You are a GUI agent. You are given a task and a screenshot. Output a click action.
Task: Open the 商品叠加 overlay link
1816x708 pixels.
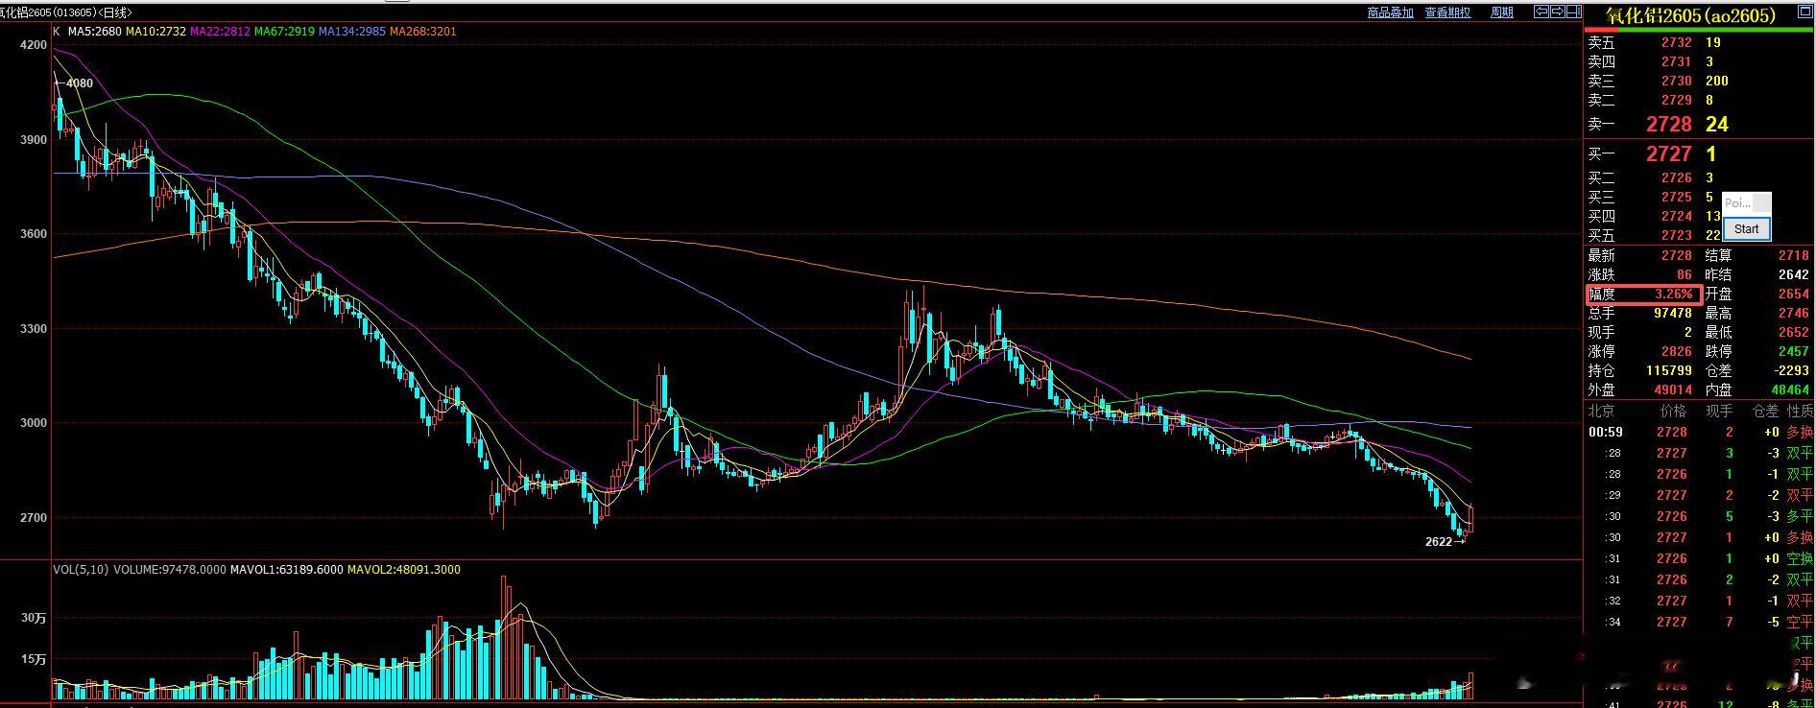click(1390, 12)
